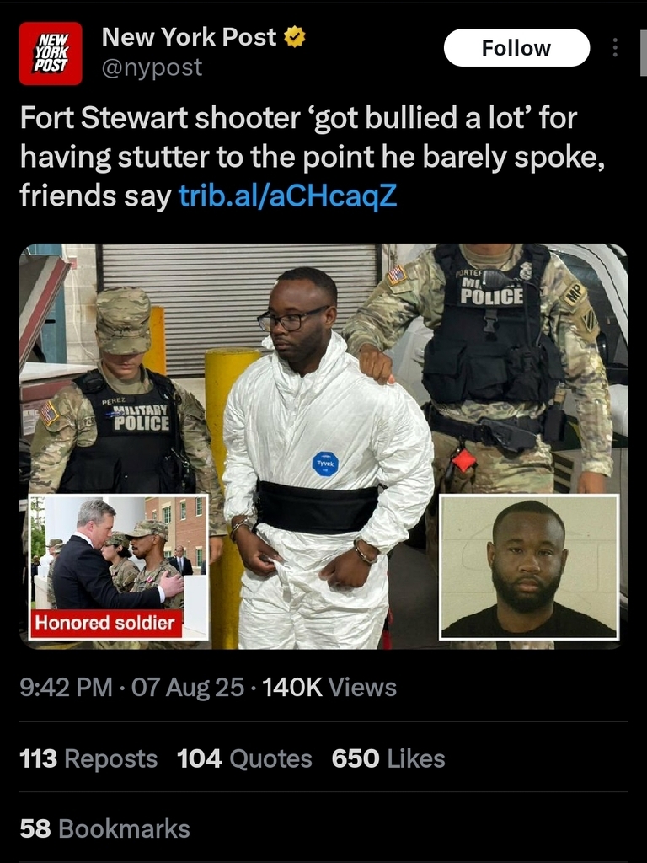Viewport: 647px width, 863px height.
Task: Click the gold verified badge
Action: [x=294, y=37]
